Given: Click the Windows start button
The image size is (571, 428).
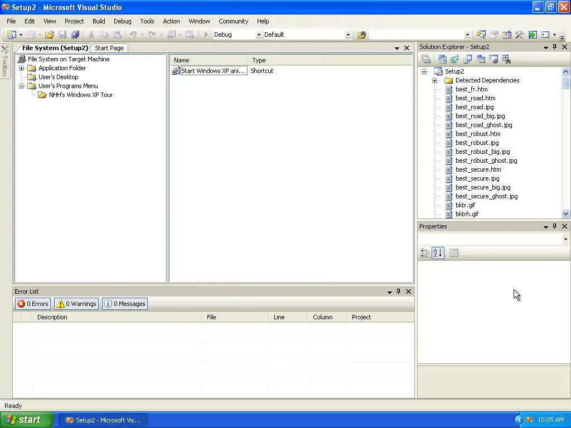Looking at the screenshot, I should pyautogui.click(x=26, y=420).
